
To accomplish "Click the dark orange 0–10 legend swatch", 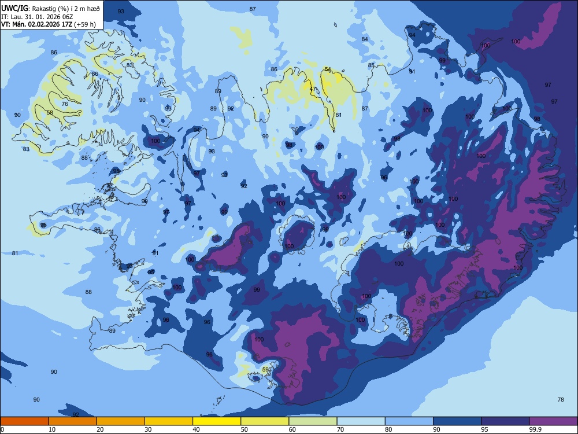I will [25, 421].
